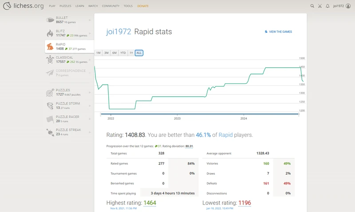Open the notifications bell icon
355x212 pixels.
pos(327,6)
